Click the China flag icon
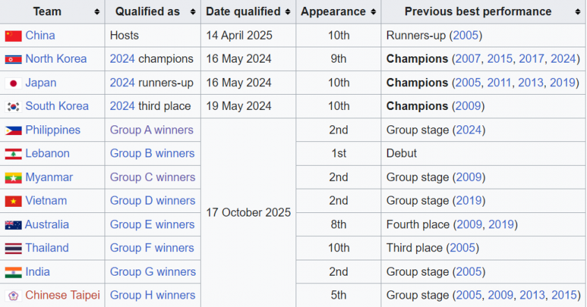Image resolution: width=587 pixels, height=307 pixels. [13, 36]
